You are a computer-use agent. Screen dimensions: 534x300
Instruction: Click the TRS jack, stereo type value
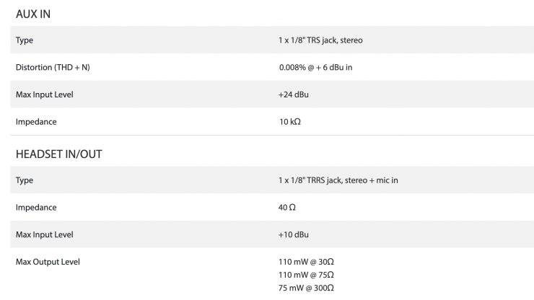pos(320,40)
